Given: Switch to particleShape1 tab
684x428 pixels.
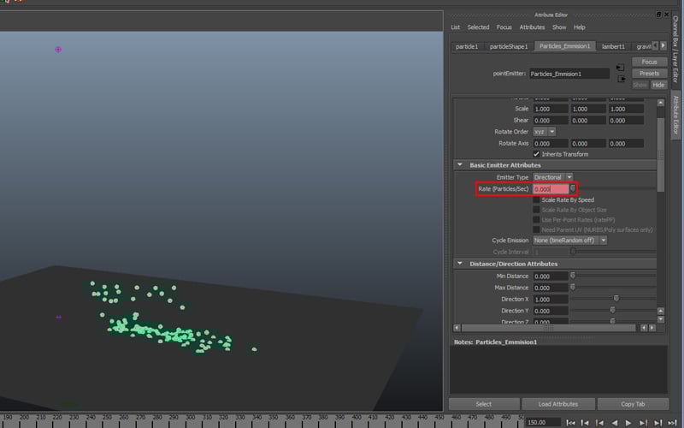Looking at the screenshot, I should [x=508, y=46].
